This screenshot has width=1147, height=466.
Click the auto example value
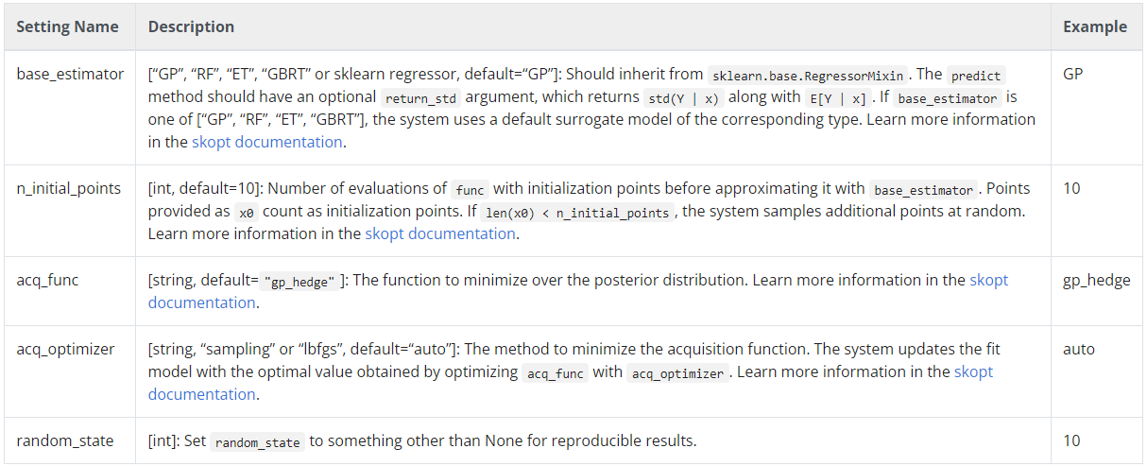tap(1079, 349)
